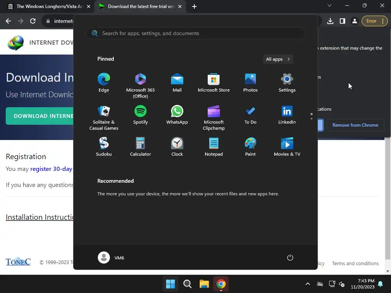Open Chrome tab search dropdown
391x293 pixels.
tap(330, 5)
